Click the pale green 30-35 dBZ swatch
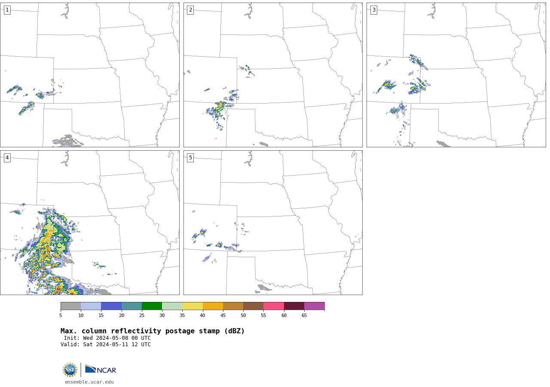 (x=172, y=306)
